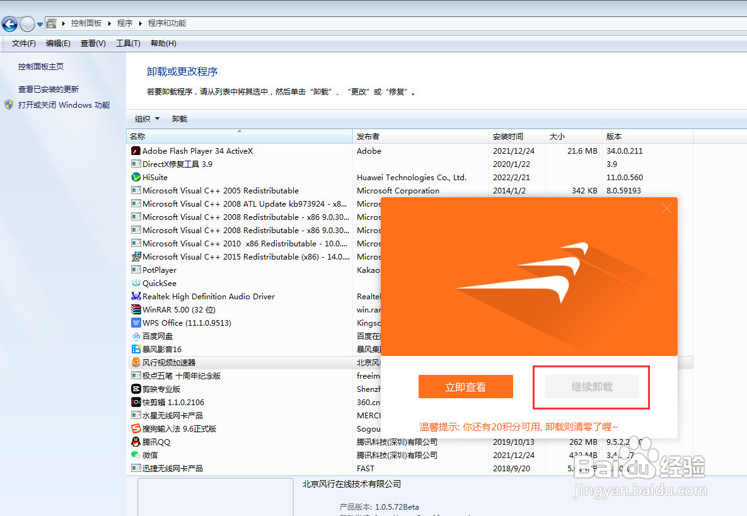747x516 pixels.
Task: Click the 快剪辑 icon
Action: click(136, 402)
